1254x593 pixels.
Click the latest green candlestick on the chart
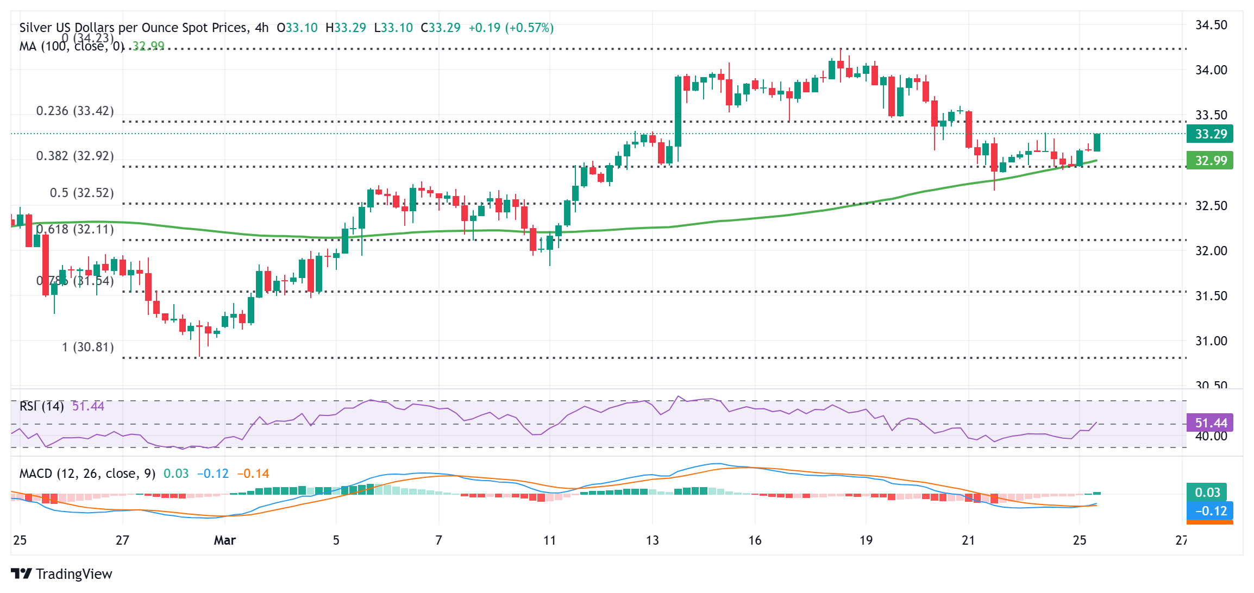click(1097, 142)
